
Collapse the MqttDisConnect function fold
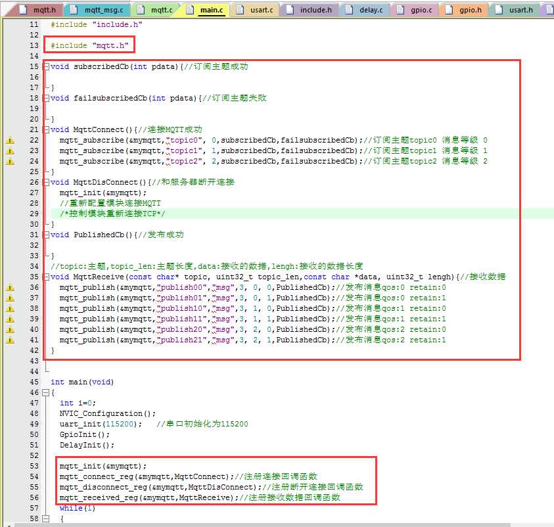(46, 182)
